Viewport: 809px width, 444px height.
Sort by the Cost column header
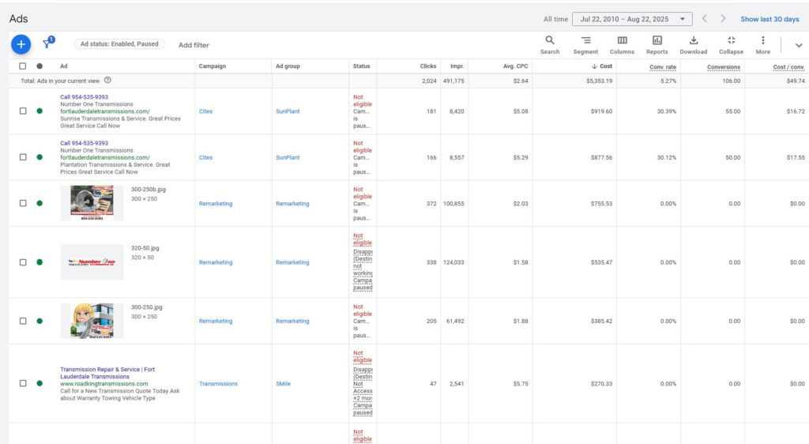click(601, 66)
